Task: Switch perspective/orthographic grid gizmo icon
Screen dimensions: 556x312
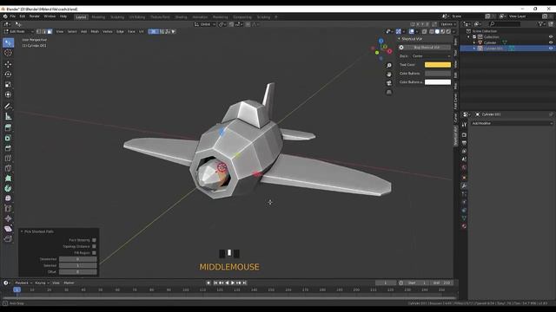Action: tap(389, 92)
